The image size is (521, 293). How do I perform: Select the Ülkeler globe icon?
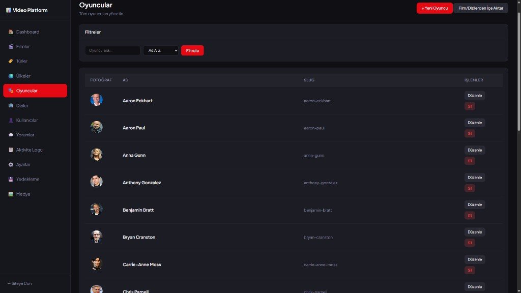(x=11, y=76)
